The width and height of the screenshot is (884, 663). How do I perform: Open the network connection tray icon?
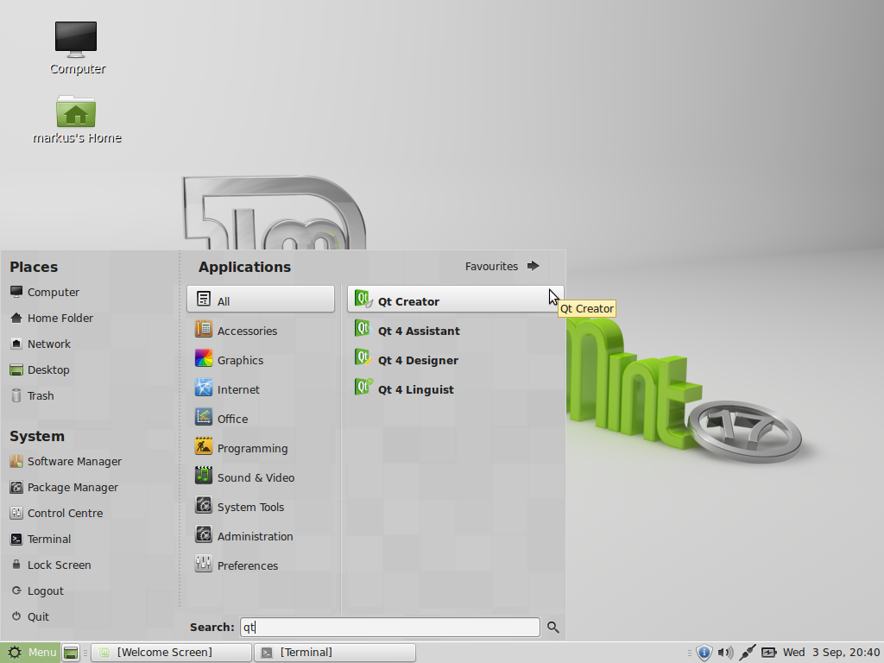click(747, 653)
